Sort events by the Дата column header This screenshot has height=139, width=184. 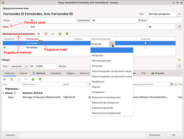coord(75,84)
